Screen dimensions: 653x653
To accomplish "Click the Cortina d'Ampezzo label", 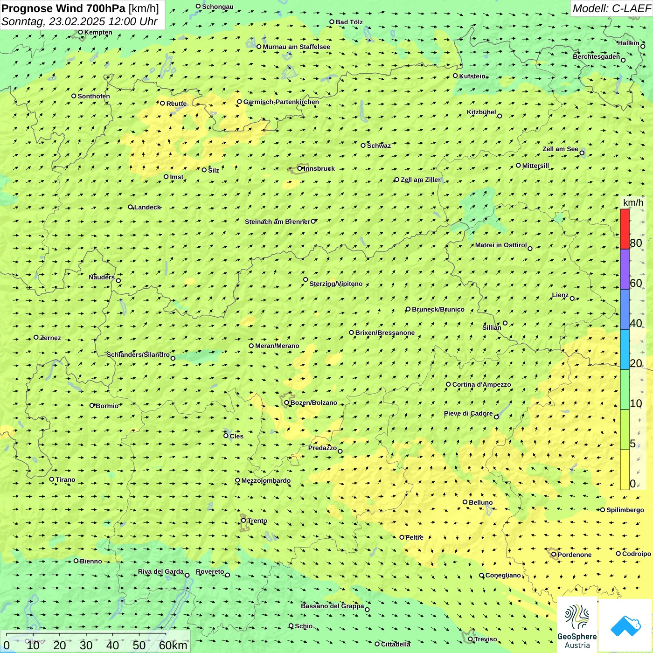I will 482,385.
